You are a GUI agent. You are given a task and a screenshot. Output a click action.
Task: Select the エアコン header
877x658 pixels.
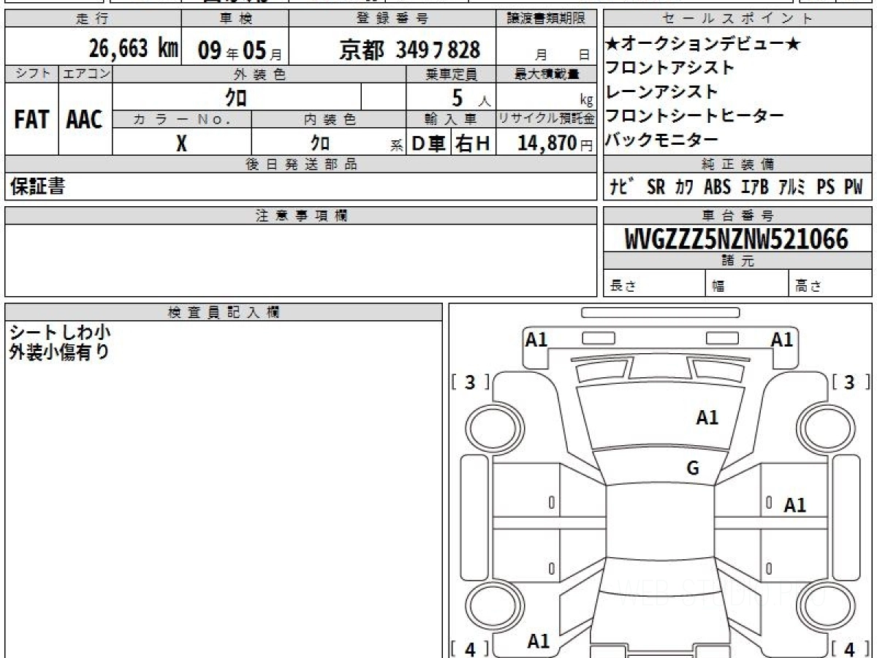tap(85, 74)
